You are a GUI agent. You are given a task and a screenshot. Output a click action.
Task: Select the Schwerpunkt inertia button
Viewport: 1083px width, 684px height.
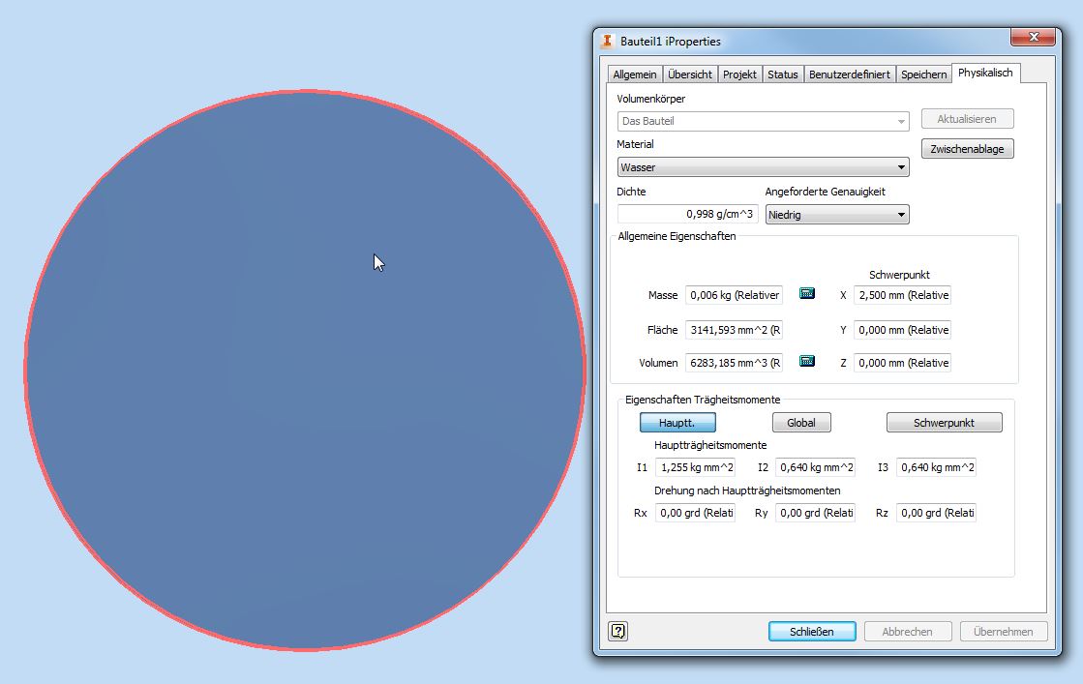(x=944, y=423)
